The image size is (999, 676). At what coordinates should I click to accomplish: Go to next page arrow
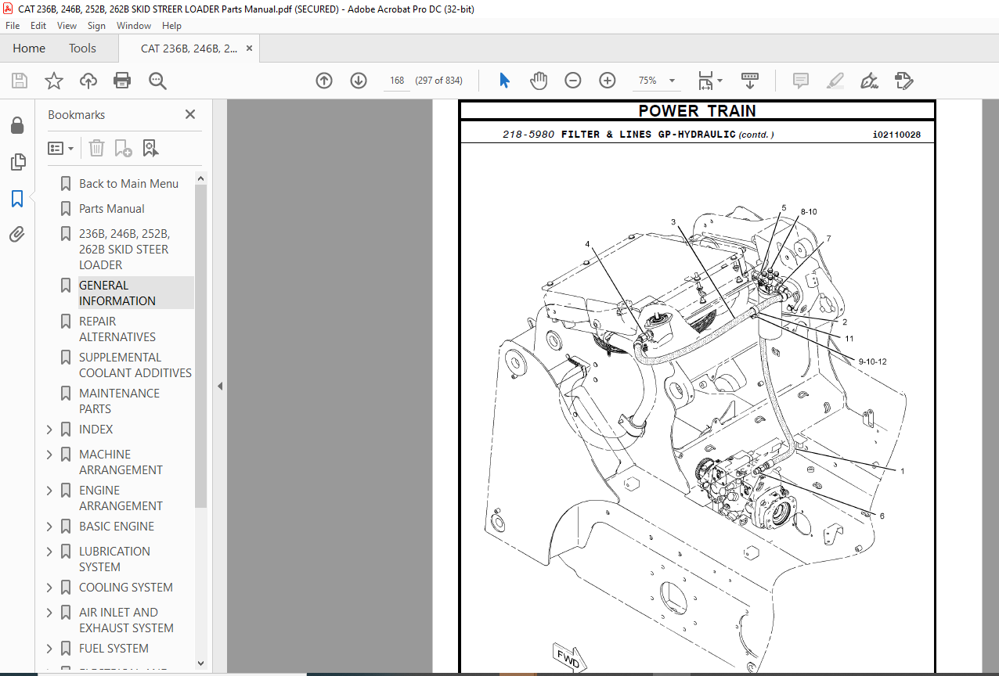(x=359, y=81)
